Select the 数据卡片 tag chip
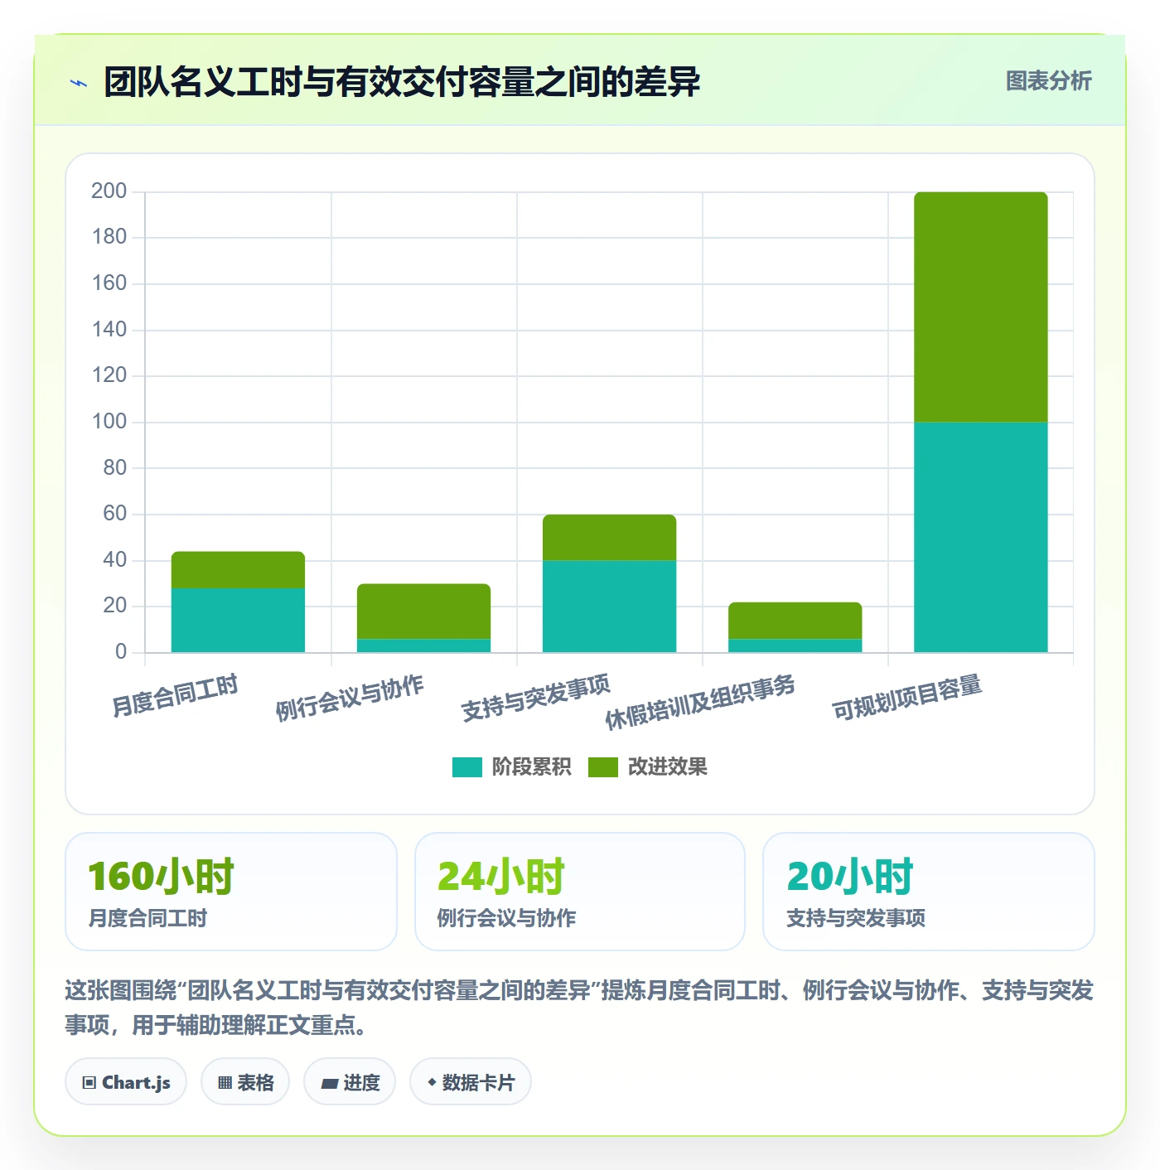The image size is (1160, 1170). click(471, 1082)
